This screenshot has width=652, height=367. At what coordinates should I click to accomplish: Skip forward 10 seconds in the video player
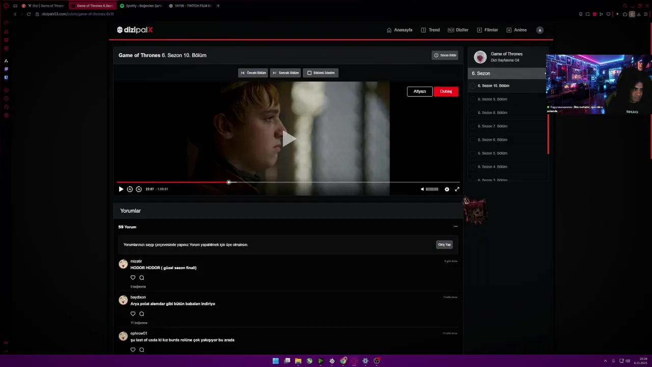[139, 189]
